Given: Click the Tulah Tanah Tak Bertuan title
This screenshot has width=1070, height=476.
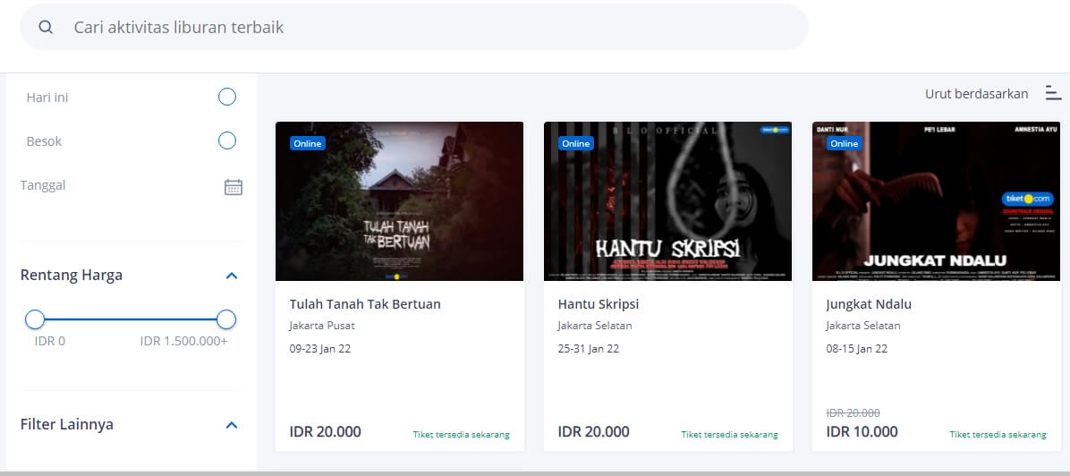Looking at the screenshot, I should 365,304.
